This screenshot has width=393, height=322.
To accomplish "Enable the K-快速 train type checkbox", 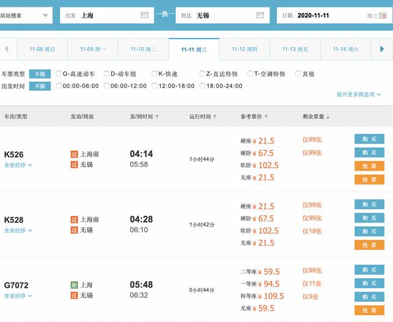I will point(155,74).
